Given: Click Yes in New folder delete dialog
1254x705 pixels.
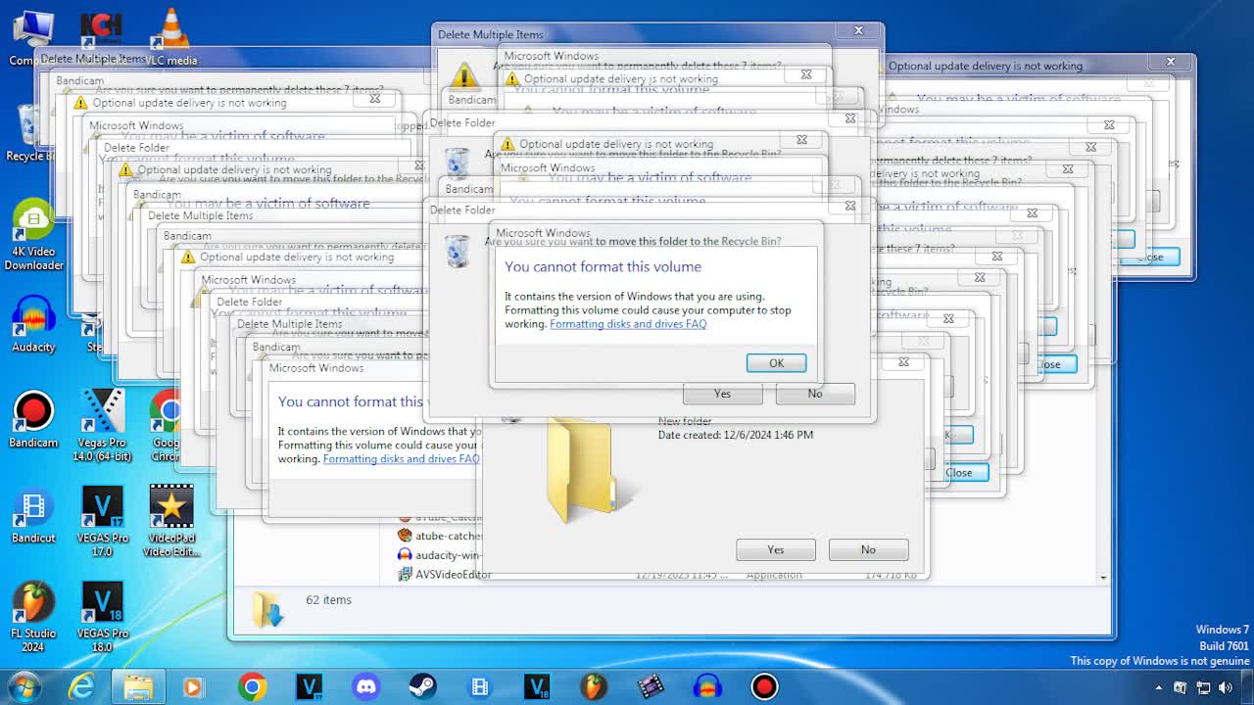Looking at the screenshot, I should click(776, 549).
